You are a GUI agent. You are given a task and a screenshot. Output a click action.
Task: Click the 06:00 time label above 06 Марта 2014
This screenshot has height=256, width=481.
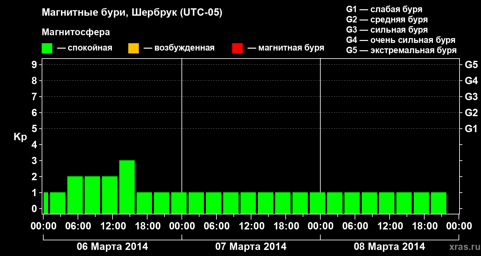click(x=78, y=226)
